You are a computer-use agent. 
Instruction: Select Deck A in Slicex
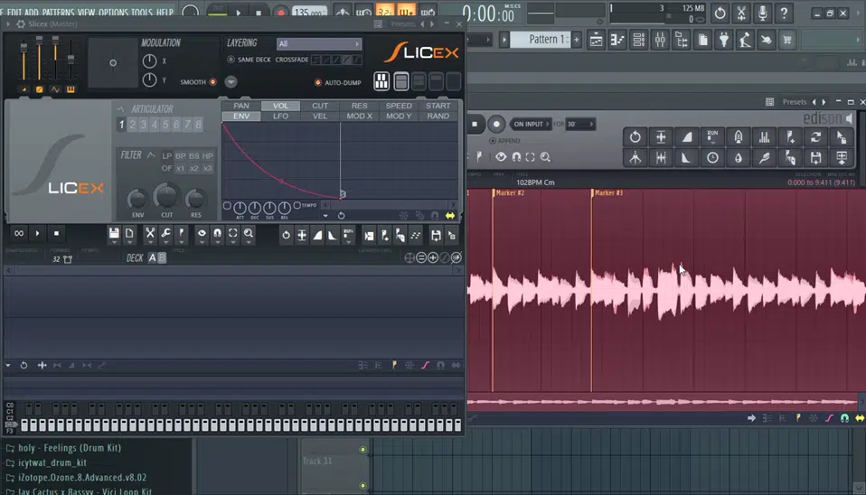(152, 257)
